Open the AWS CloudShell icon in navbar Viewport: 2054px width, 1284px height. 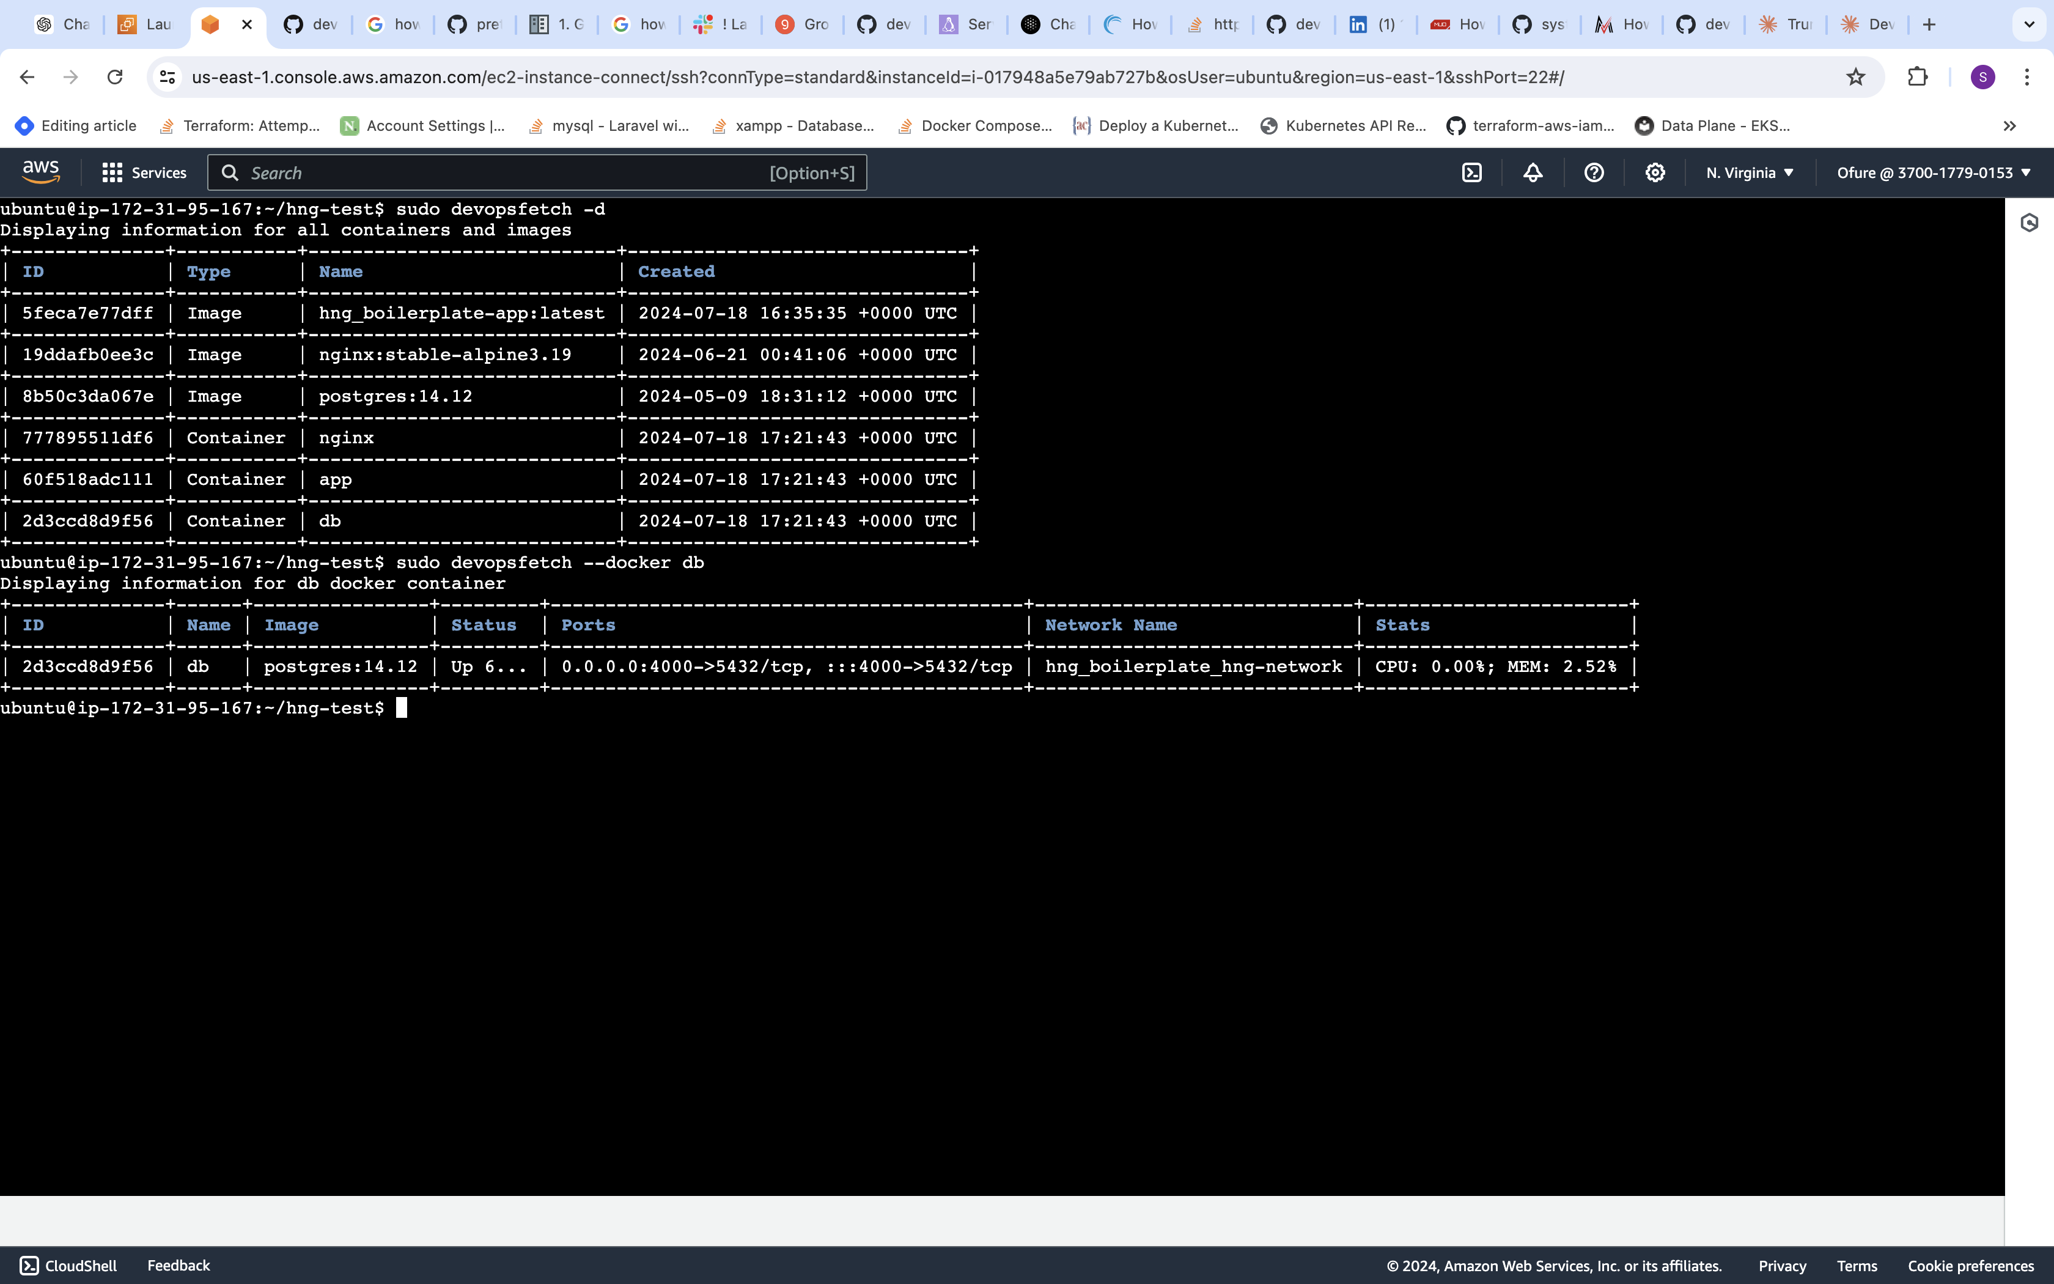(x=1472, y=172)
